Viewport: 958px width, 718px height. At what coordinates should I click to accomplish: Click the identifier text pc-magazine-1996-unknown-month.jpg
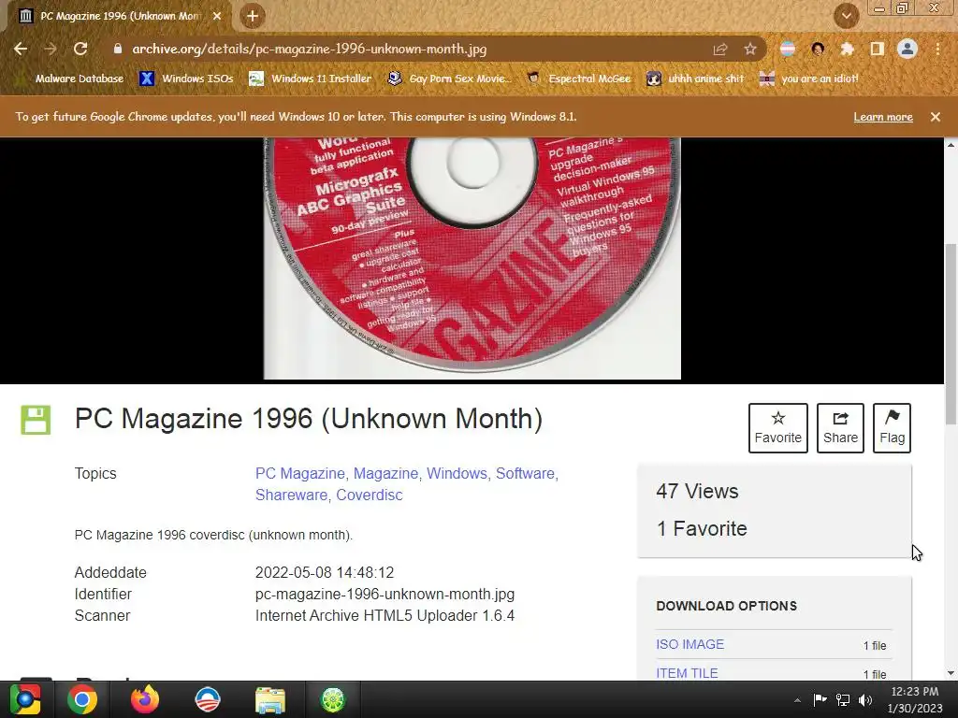(385, 594)
